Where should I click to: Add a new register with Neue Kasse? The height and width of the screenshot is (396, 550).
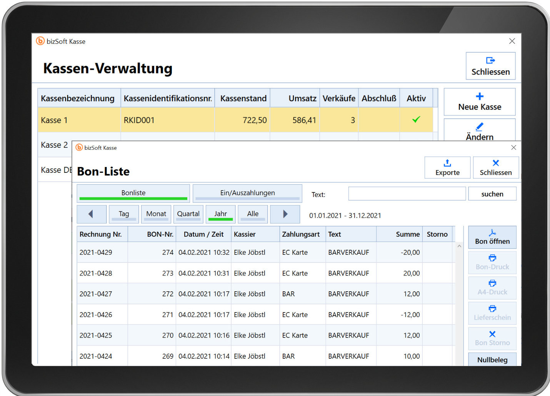[480, 102]
